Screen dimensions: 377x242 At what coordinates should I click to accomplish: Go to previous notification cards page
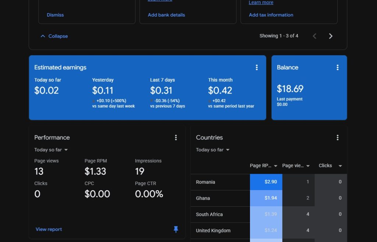click(314, 36)
